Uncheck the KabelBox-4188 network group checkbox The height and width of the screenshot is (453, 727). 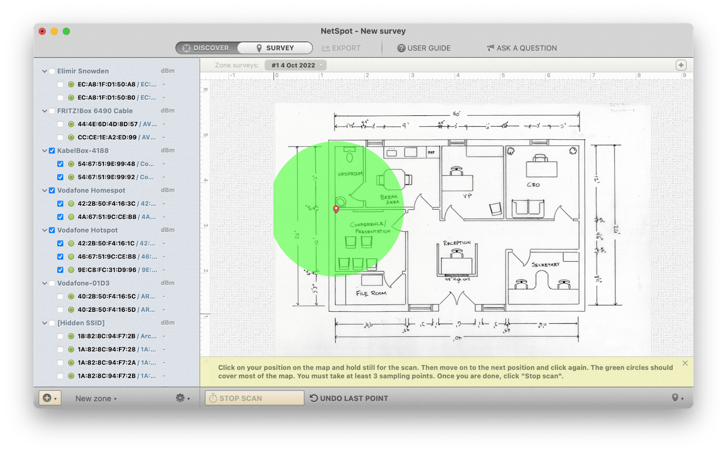coord(52,151)
